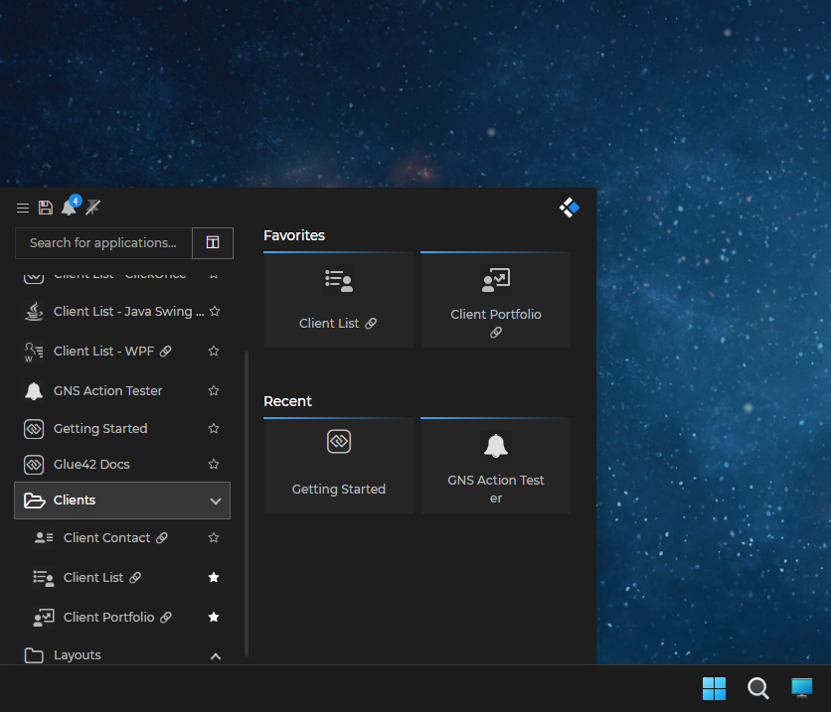The height and width of the screenshot is (712, 831).
Task: Launch Client Portfolio from Favorites tile
Action: pos(495,300)
